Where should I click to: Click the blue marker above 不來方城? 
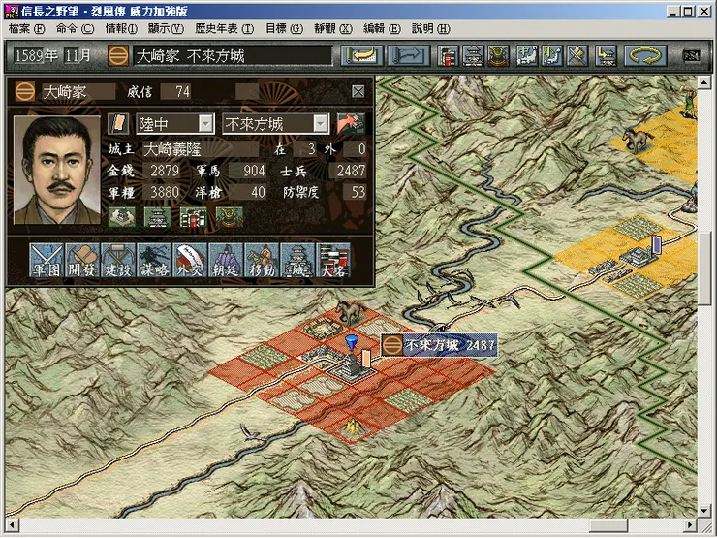[351, 342]
